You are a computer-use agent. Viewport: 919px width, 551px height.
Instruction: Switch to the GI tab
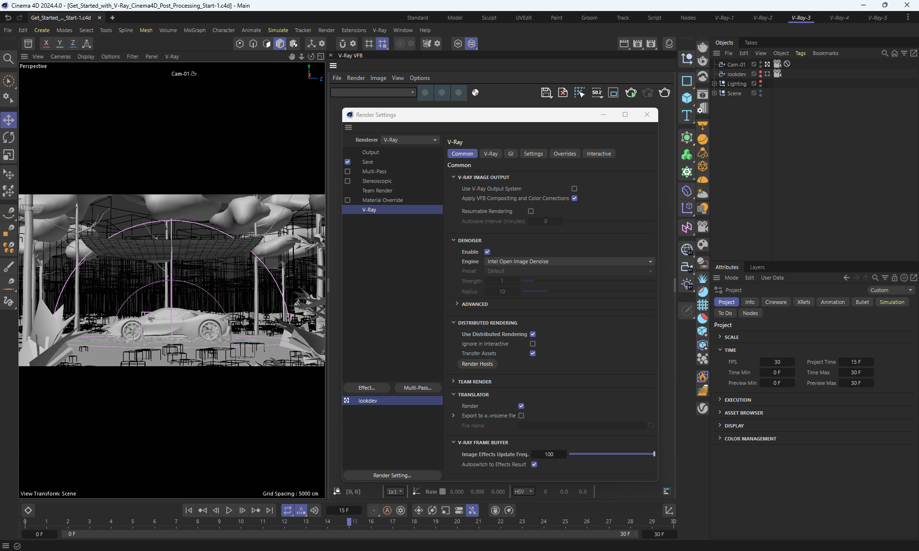tap(510, 154)
